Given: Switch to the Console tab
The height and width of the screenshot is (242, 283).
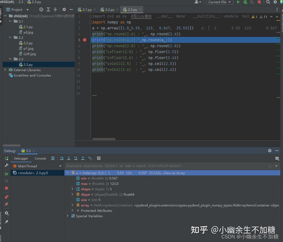Looking at the screenshot, I should click(x=40, y=158).
